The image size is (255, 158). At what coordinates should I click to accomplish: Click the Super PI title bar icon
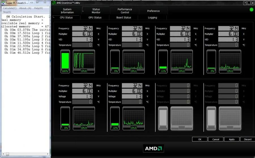tap(3, 3)
